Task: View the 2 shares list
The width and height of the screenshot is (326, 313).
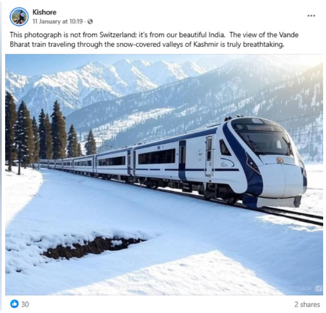Action: coord(307,304)
